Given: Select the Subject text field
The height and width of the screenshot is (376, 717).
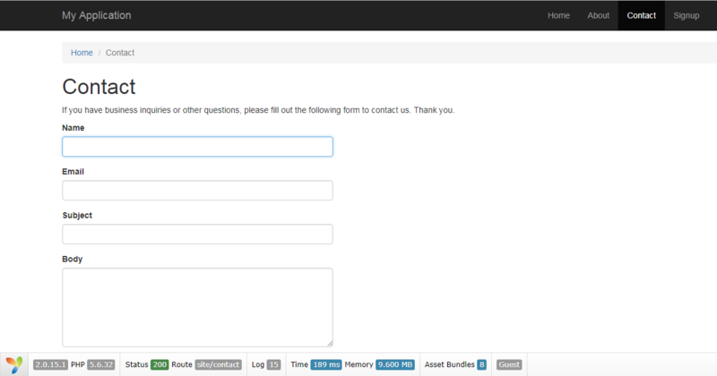Looking at the screenshot, I should coord(197,235).
